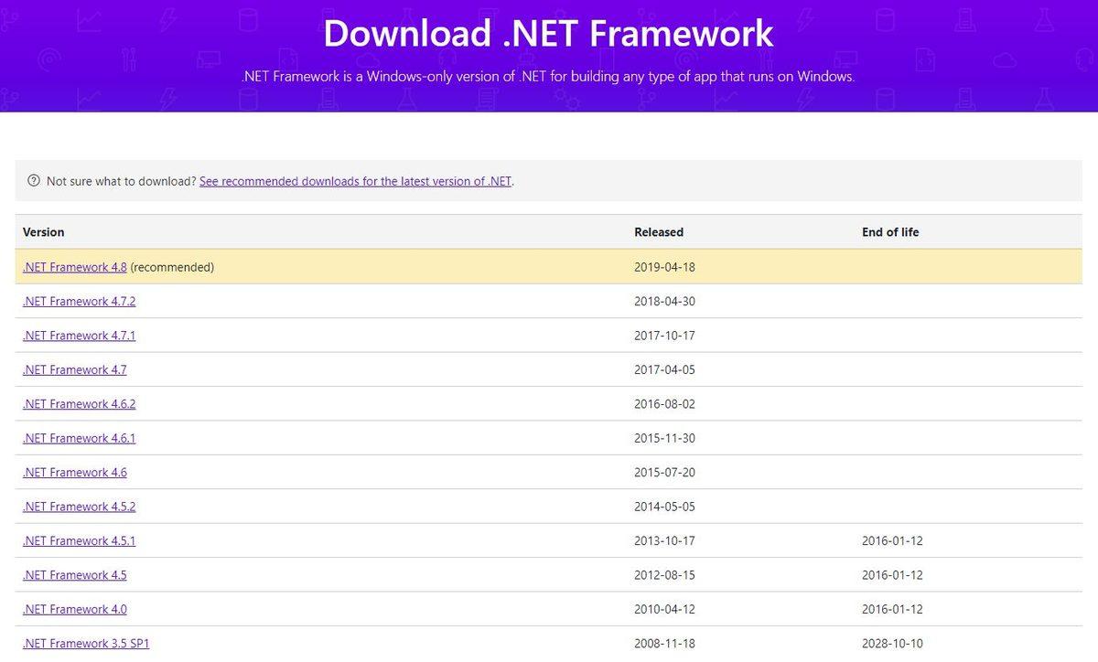
Task: Open the .NET Framework 4.7.2 link
Action: click(79, 301)
